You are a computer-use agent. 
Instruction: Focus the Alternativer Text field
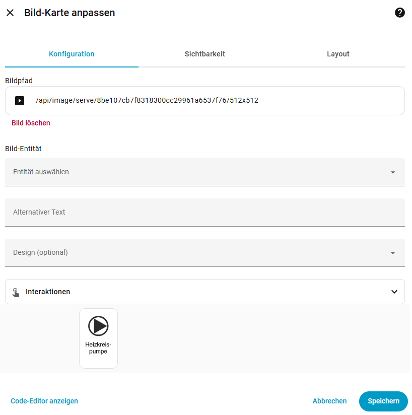point(204,213)
